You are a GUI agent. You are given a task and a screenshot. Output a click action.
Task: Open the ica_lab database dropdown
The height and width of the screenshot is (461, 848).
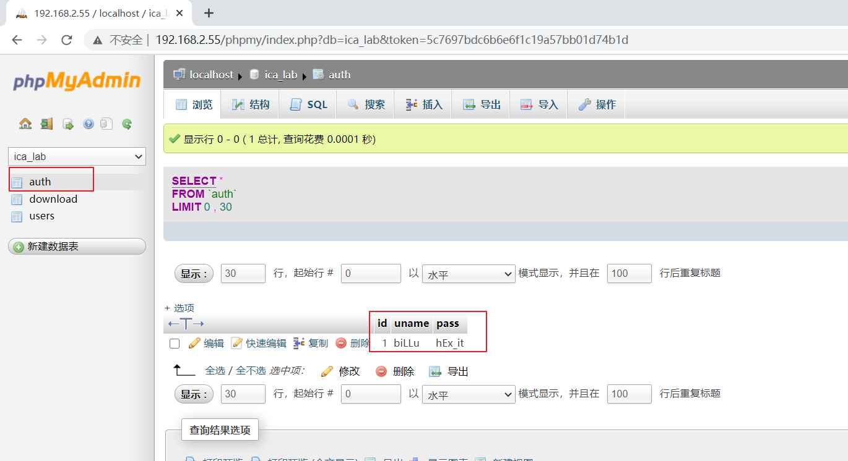77,156
